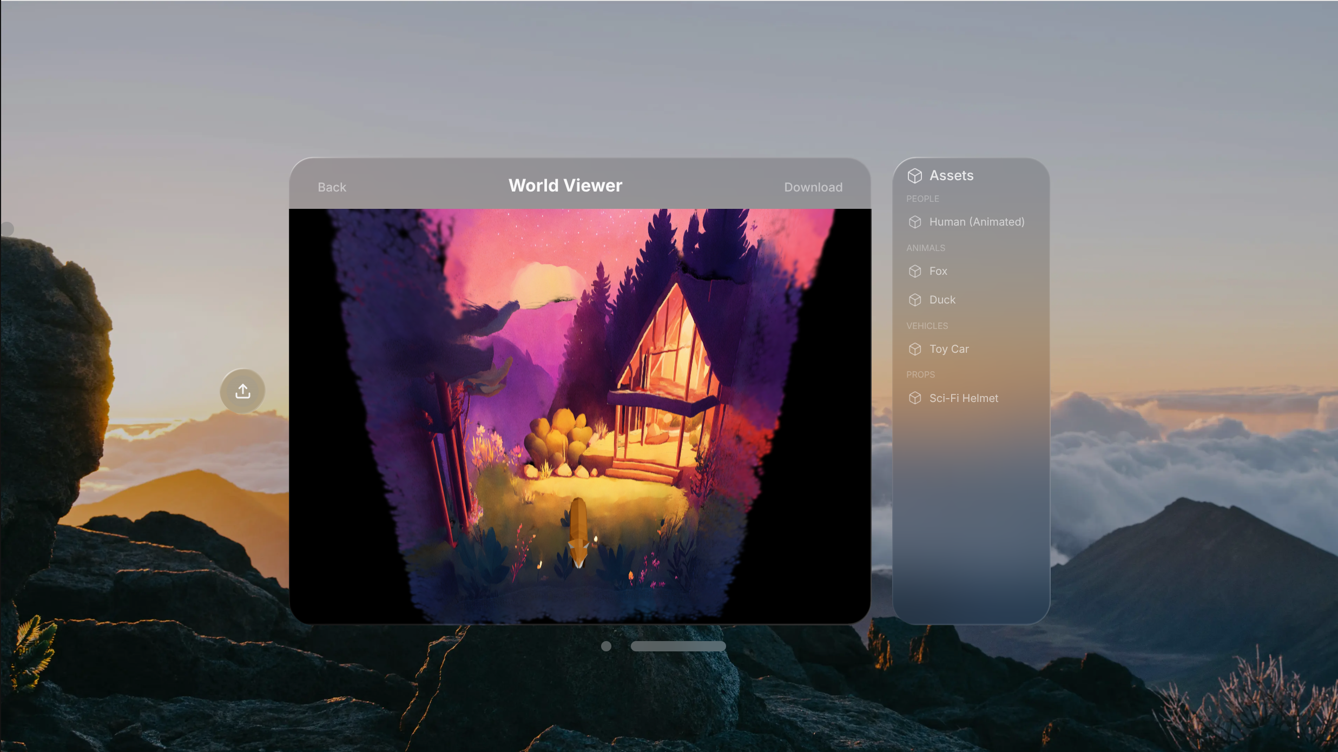This screenshot has width=1338, height=752.
Task: Click the share upload icon
Action: pyautogui.click(x=242, y=391)
